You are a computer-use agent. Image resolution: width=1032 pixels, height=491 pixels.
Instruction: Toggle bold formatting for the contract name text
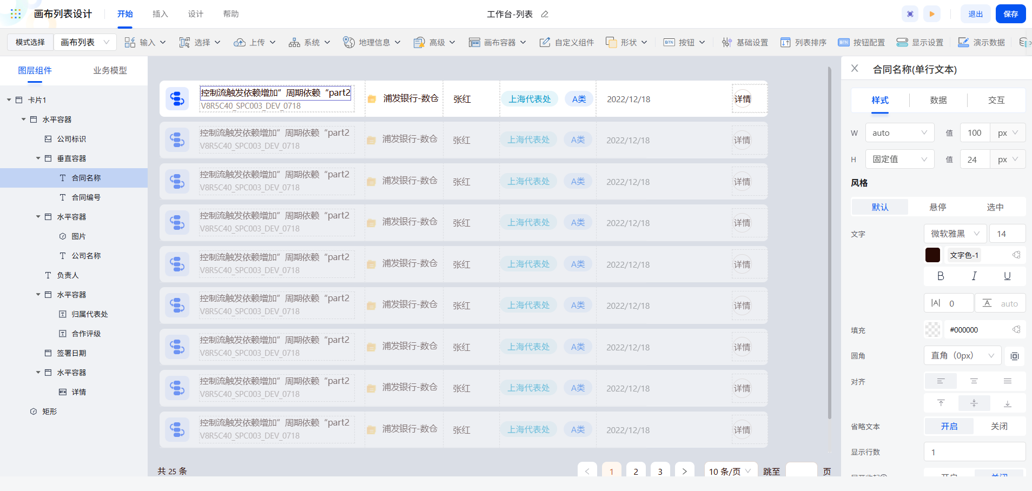click(x=940, y=276)
